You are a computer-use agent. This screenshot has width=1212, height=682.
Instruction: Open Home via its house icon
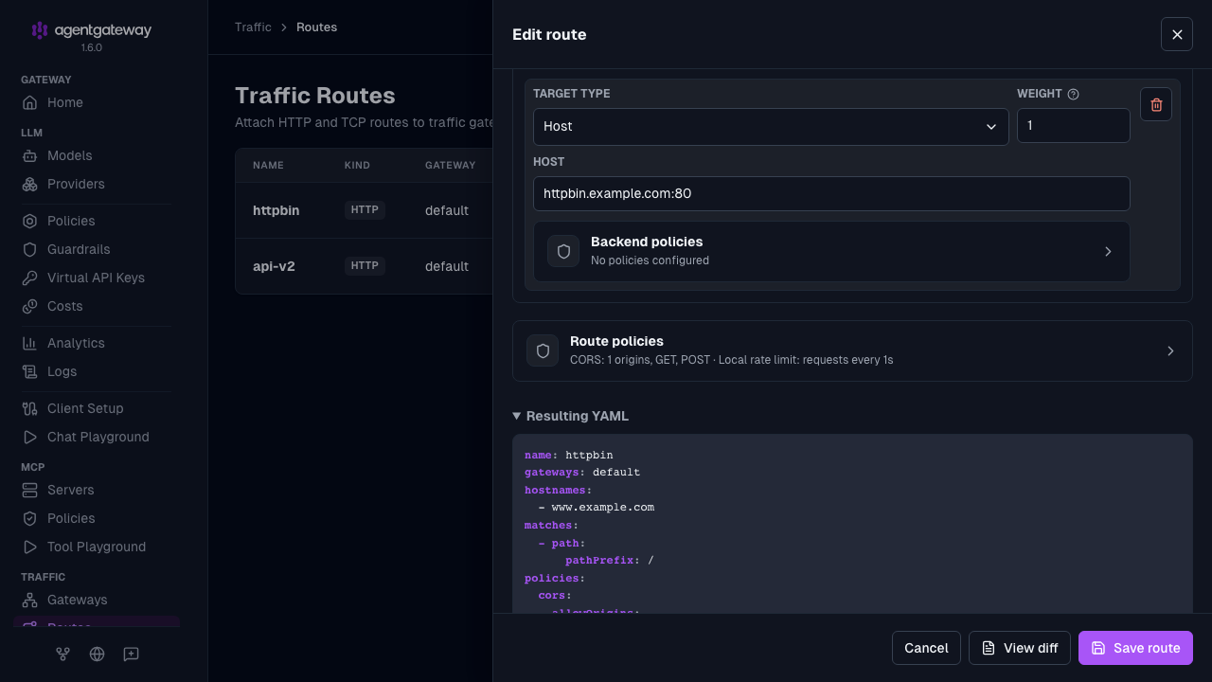click(30, 102)
